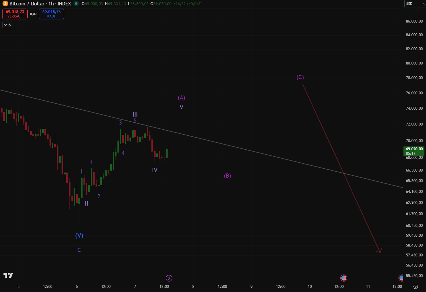Click the TradingView logo

point(8,275)
